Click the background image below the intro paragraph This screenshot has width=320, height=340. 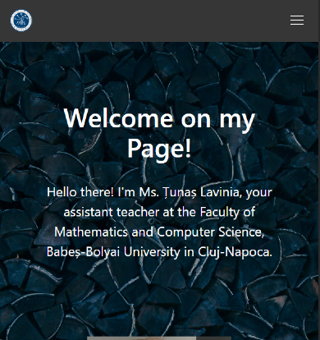point(159,296)
